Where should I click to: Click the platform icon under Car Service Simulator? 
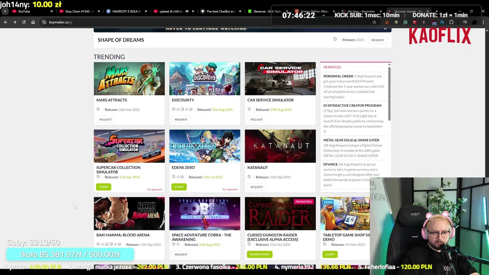pos(249,109)
